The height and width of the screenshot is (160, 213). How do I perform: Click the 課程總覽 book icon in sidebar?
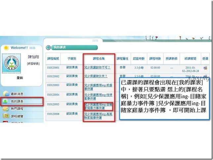click(x=6, y=116)
